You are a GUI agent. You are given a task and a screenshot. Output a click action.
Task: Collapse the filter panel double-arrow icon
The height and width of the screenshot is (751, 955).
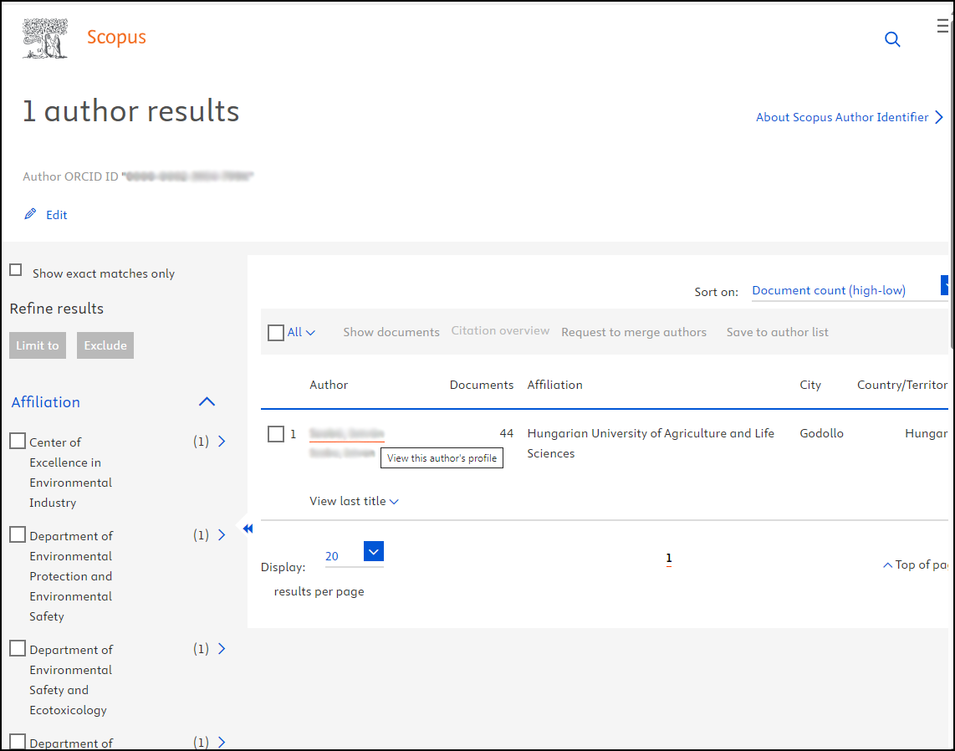point(248,529)
